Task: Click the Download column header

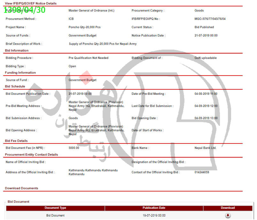Action: 228,208
